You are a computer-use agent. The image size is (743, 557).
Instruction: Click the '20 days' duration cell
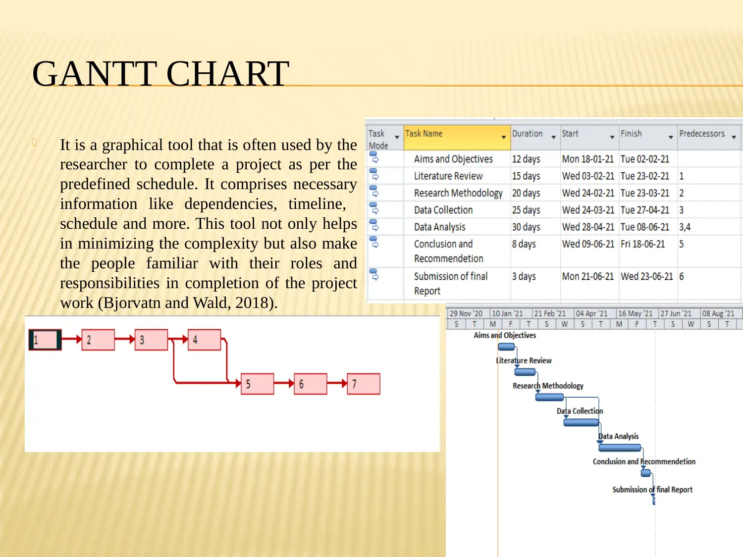point(535,193)
